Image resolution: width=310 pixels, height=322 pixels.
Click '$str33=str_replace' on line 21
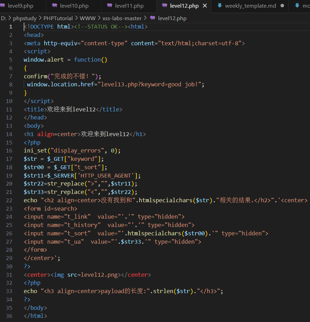coord(54,192)
